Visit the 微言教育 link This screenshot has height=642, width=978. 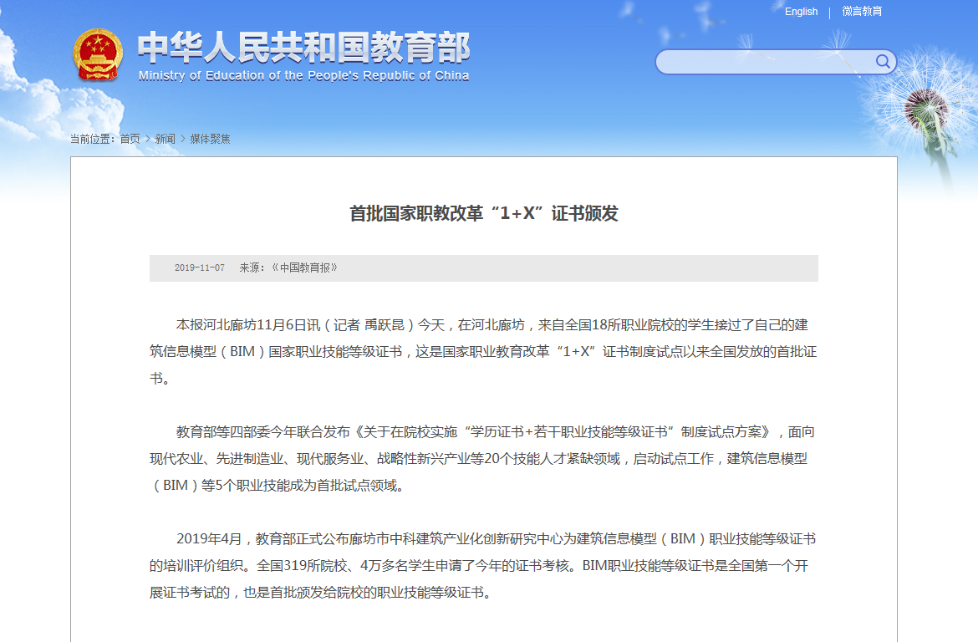click(x=863, y=11)
